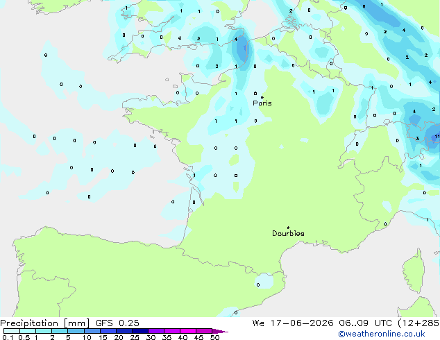
Task: Pick the 0.1–0.5 mm legend swatch
Action: point(12,331)
